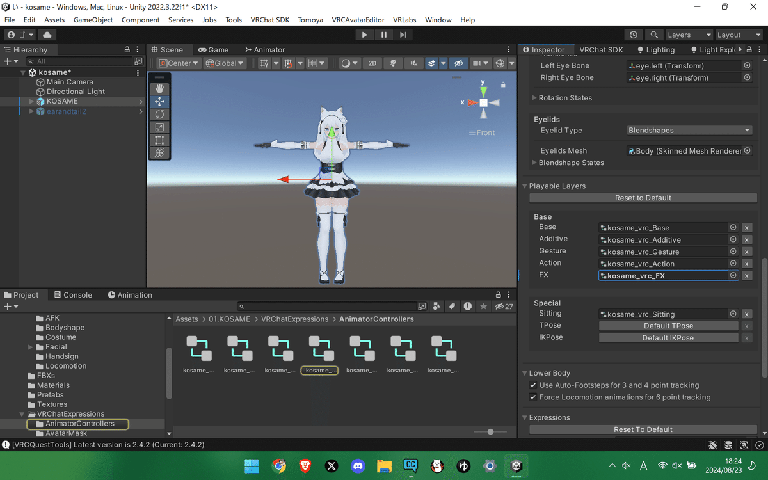Select the Rect transform tool
The height and width of the screenshot is (480, 768).
point(159,140)
